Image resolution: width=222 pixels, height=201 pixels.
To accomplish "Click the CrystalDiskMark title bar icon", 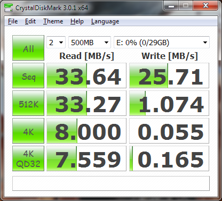I will point(9,7).
